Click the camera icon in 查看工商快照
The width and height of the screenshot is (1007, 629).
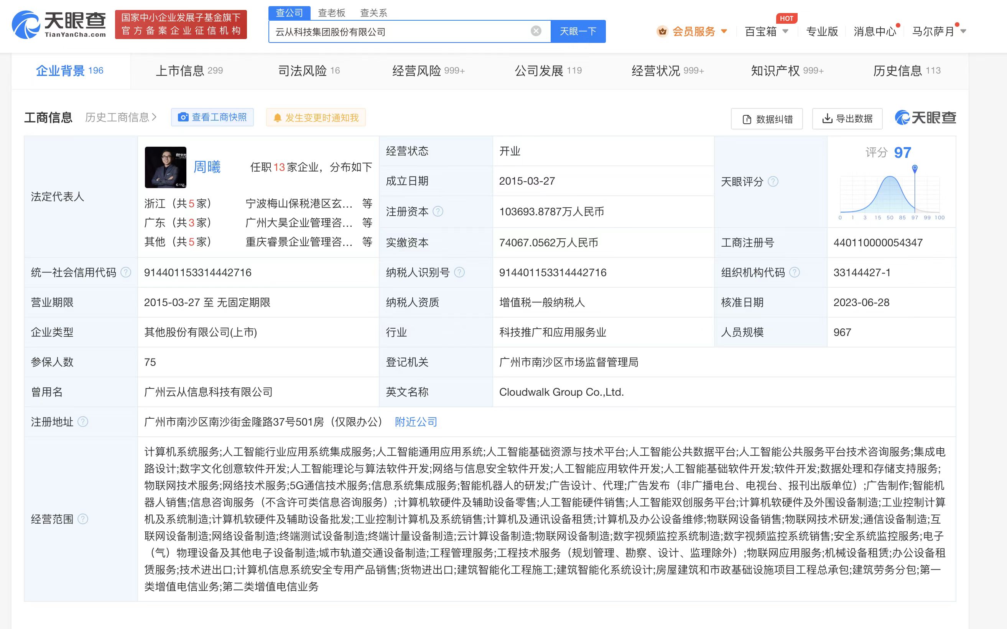tap(183, 117)
